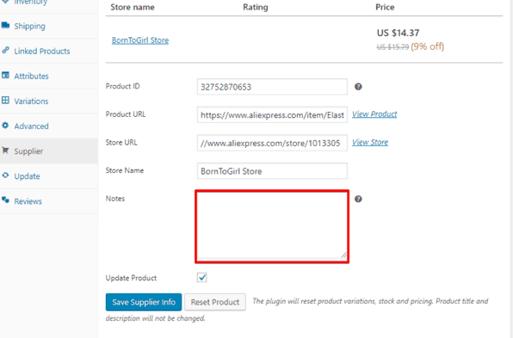Open the Shipping tab
Image resolution: width=513 pixels, height=338 pixels.
[49, 26]
